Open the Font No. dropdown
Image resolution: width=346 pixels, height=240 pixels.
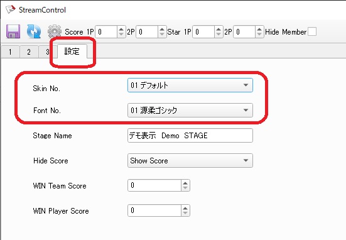190,110
